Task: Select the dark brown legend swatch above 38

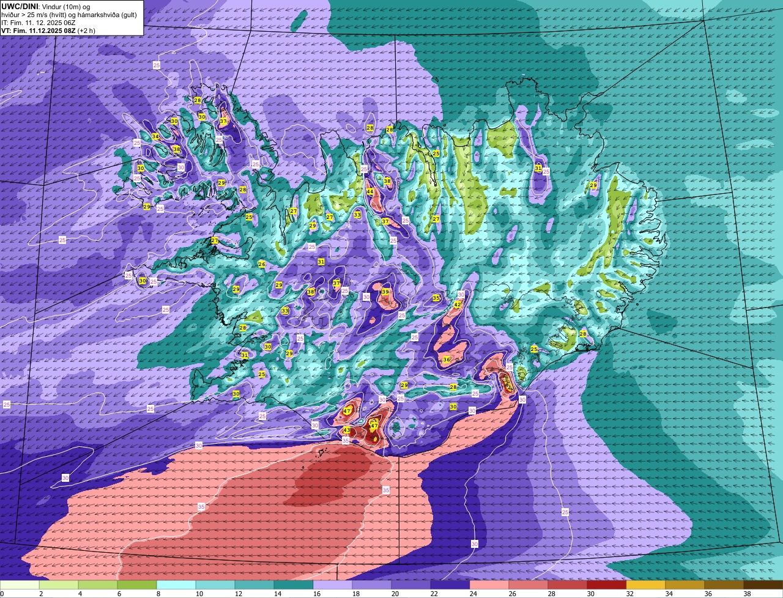Action: tap(763, 585)
